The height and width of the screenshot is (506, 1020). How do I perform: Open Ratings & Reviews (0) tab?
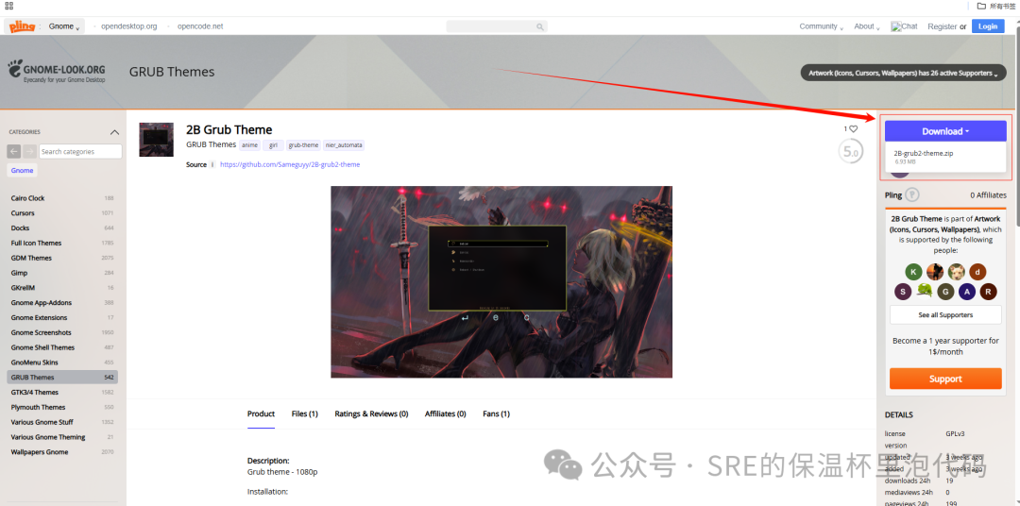coord(371,413)
